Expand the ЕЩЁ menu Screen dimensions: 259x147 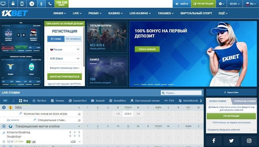coord(223,13)
